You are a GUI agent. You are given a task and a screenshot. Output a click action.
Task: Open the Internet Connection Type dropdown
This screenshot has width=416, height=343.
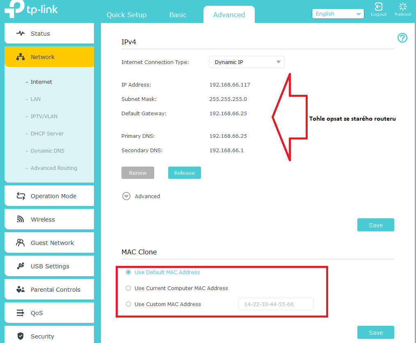[247, 62]
